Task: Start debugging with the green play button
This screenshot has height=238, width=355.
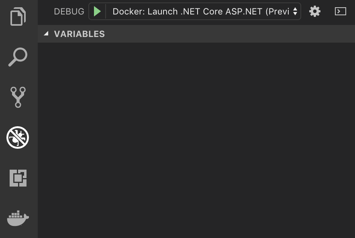Action: coord(96,11)
